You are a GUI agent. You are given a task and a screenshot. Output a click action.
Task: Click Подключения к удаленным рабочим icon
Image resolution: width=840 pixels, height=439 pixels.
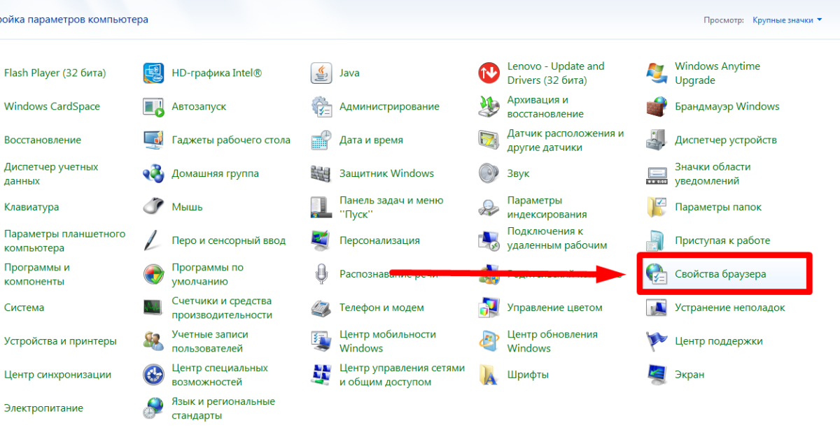[x=489, y=240]
